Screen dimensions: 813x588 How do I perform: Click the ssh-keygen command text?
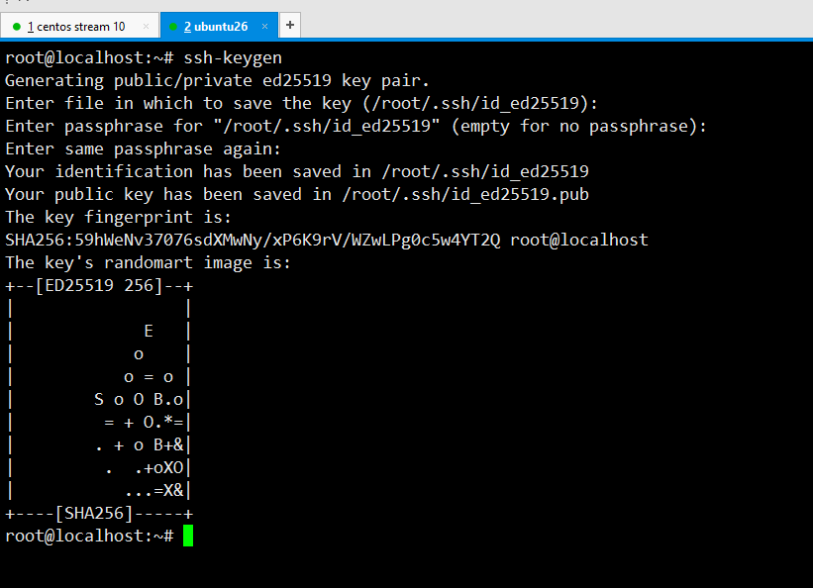233,57
